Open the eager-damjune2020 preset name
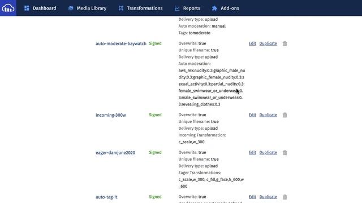 [115, 153]
